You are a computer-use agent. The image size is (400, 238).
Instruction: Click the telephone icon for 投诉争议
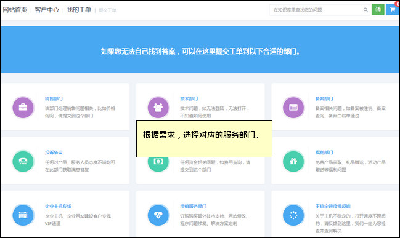tap(23, 161)
